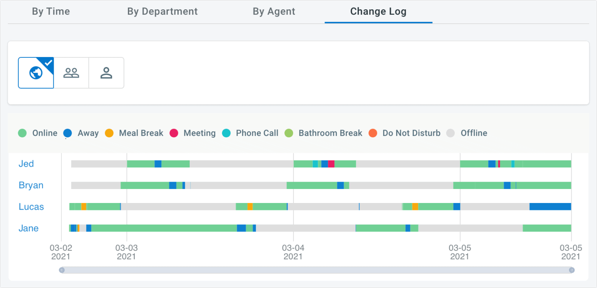
Task: Click Lucas's long blue Away segment at the timeline end
Action: click(x=550, y=206)
